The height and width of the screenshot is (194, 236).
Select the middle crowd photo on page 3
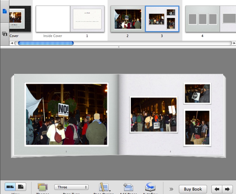tap(154, 115)
